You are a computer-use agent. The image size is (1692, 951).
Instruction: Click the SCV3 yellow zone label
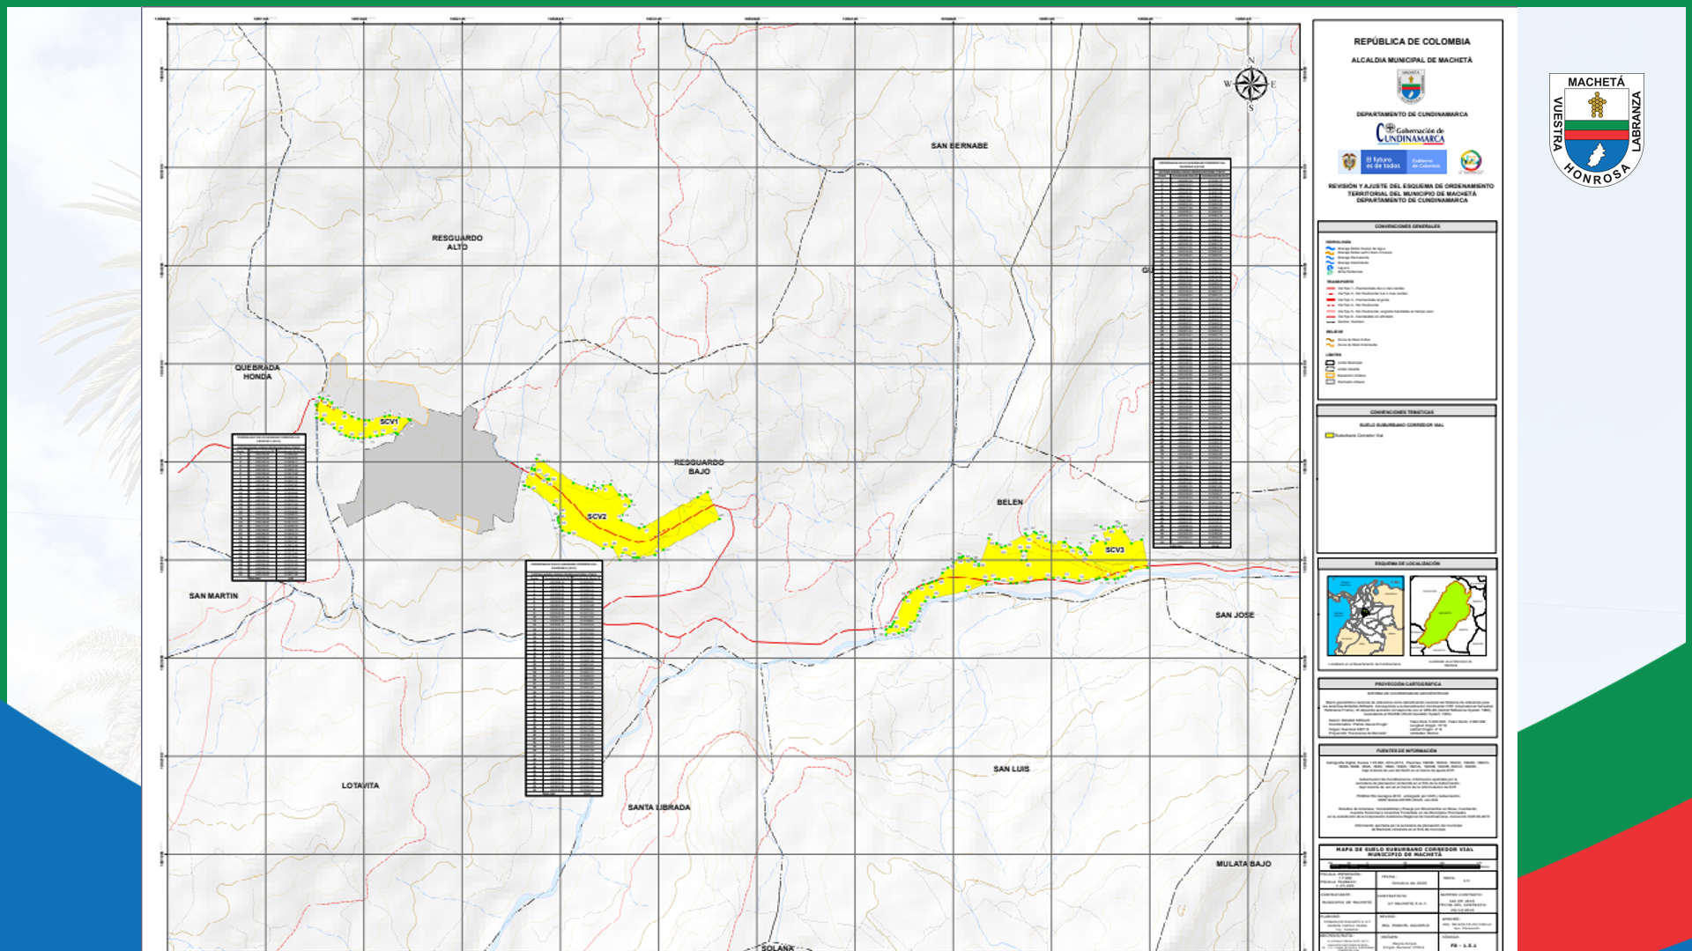(x=1115, y=549)
